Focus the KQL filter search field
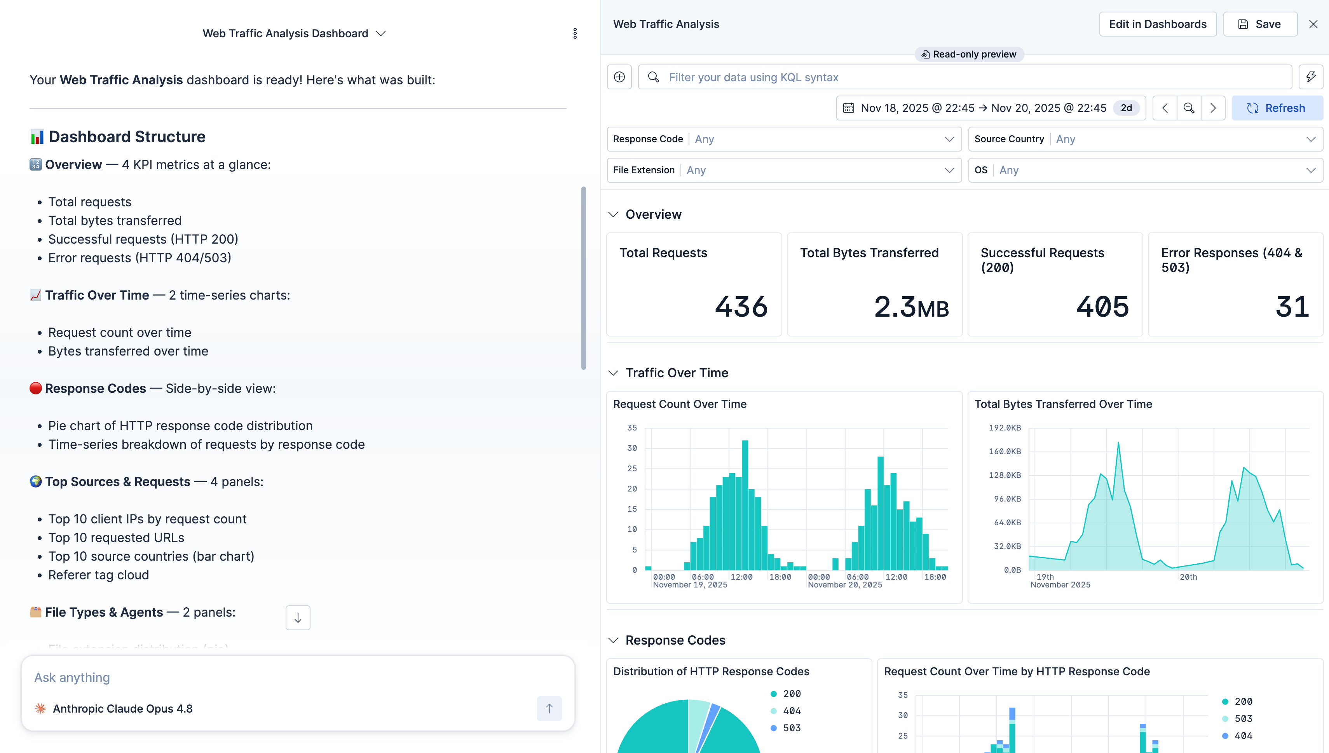 [x=965, y=77]
